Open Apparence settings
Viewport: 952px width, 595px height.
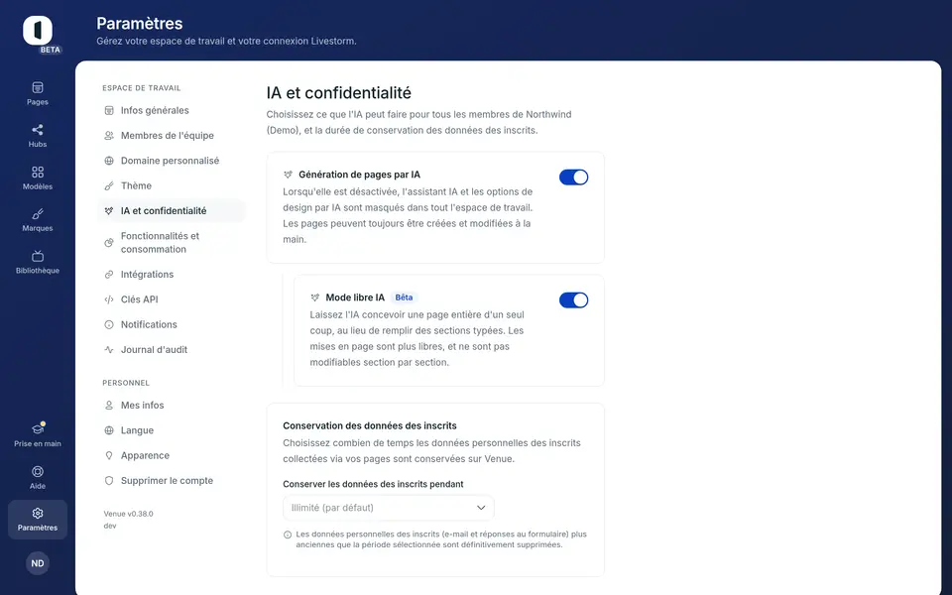(x=172, y=455)
